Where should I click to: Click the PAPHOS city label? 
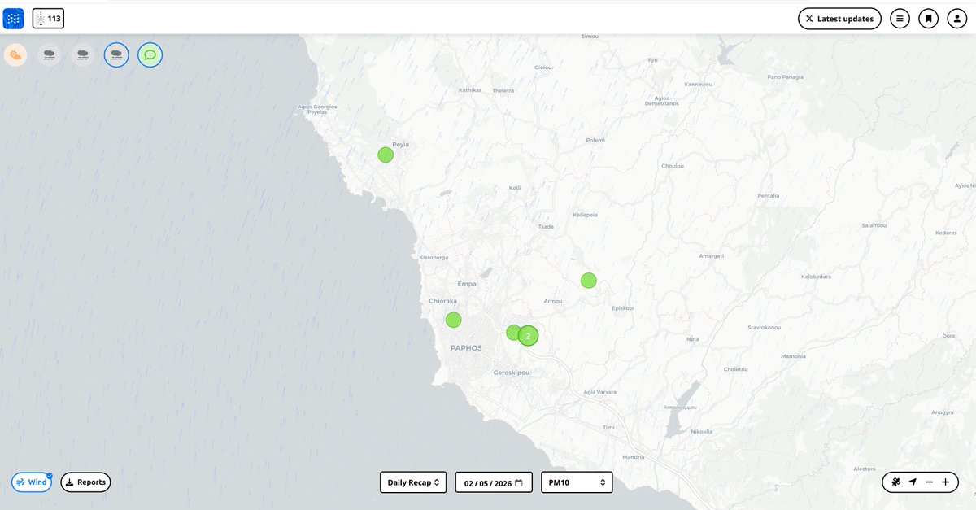pos(466,348)
